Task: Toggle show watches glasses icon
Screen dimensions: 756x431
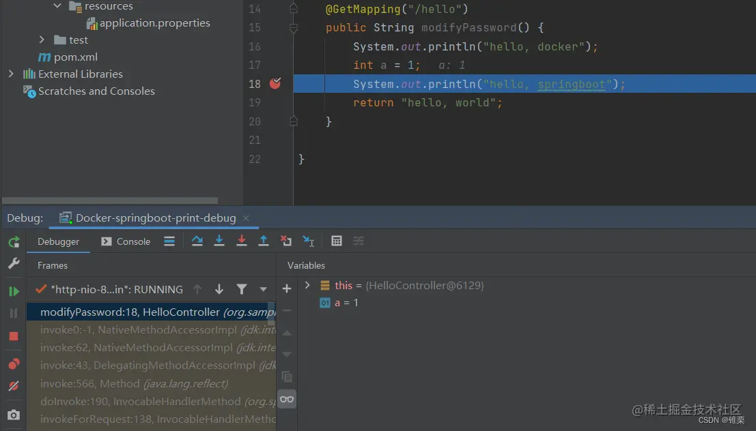Action: tap(287, 399)
